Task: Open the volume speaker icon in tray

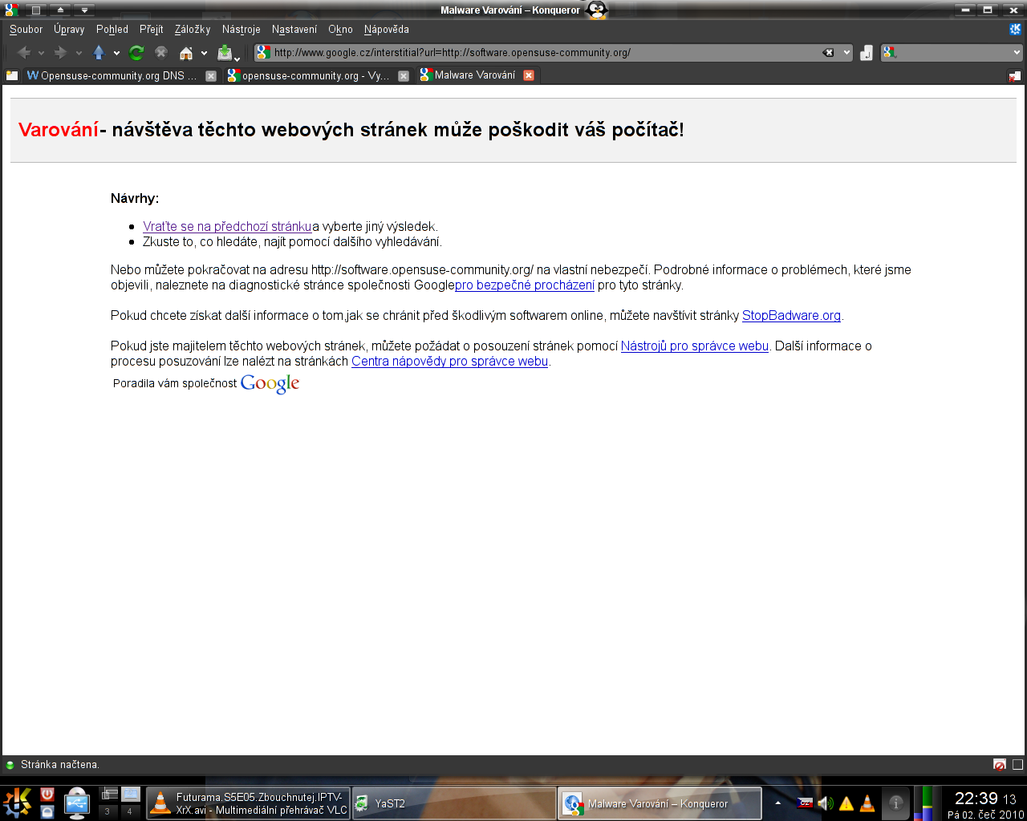Action: pyautogui.click(x=826, y=803)
